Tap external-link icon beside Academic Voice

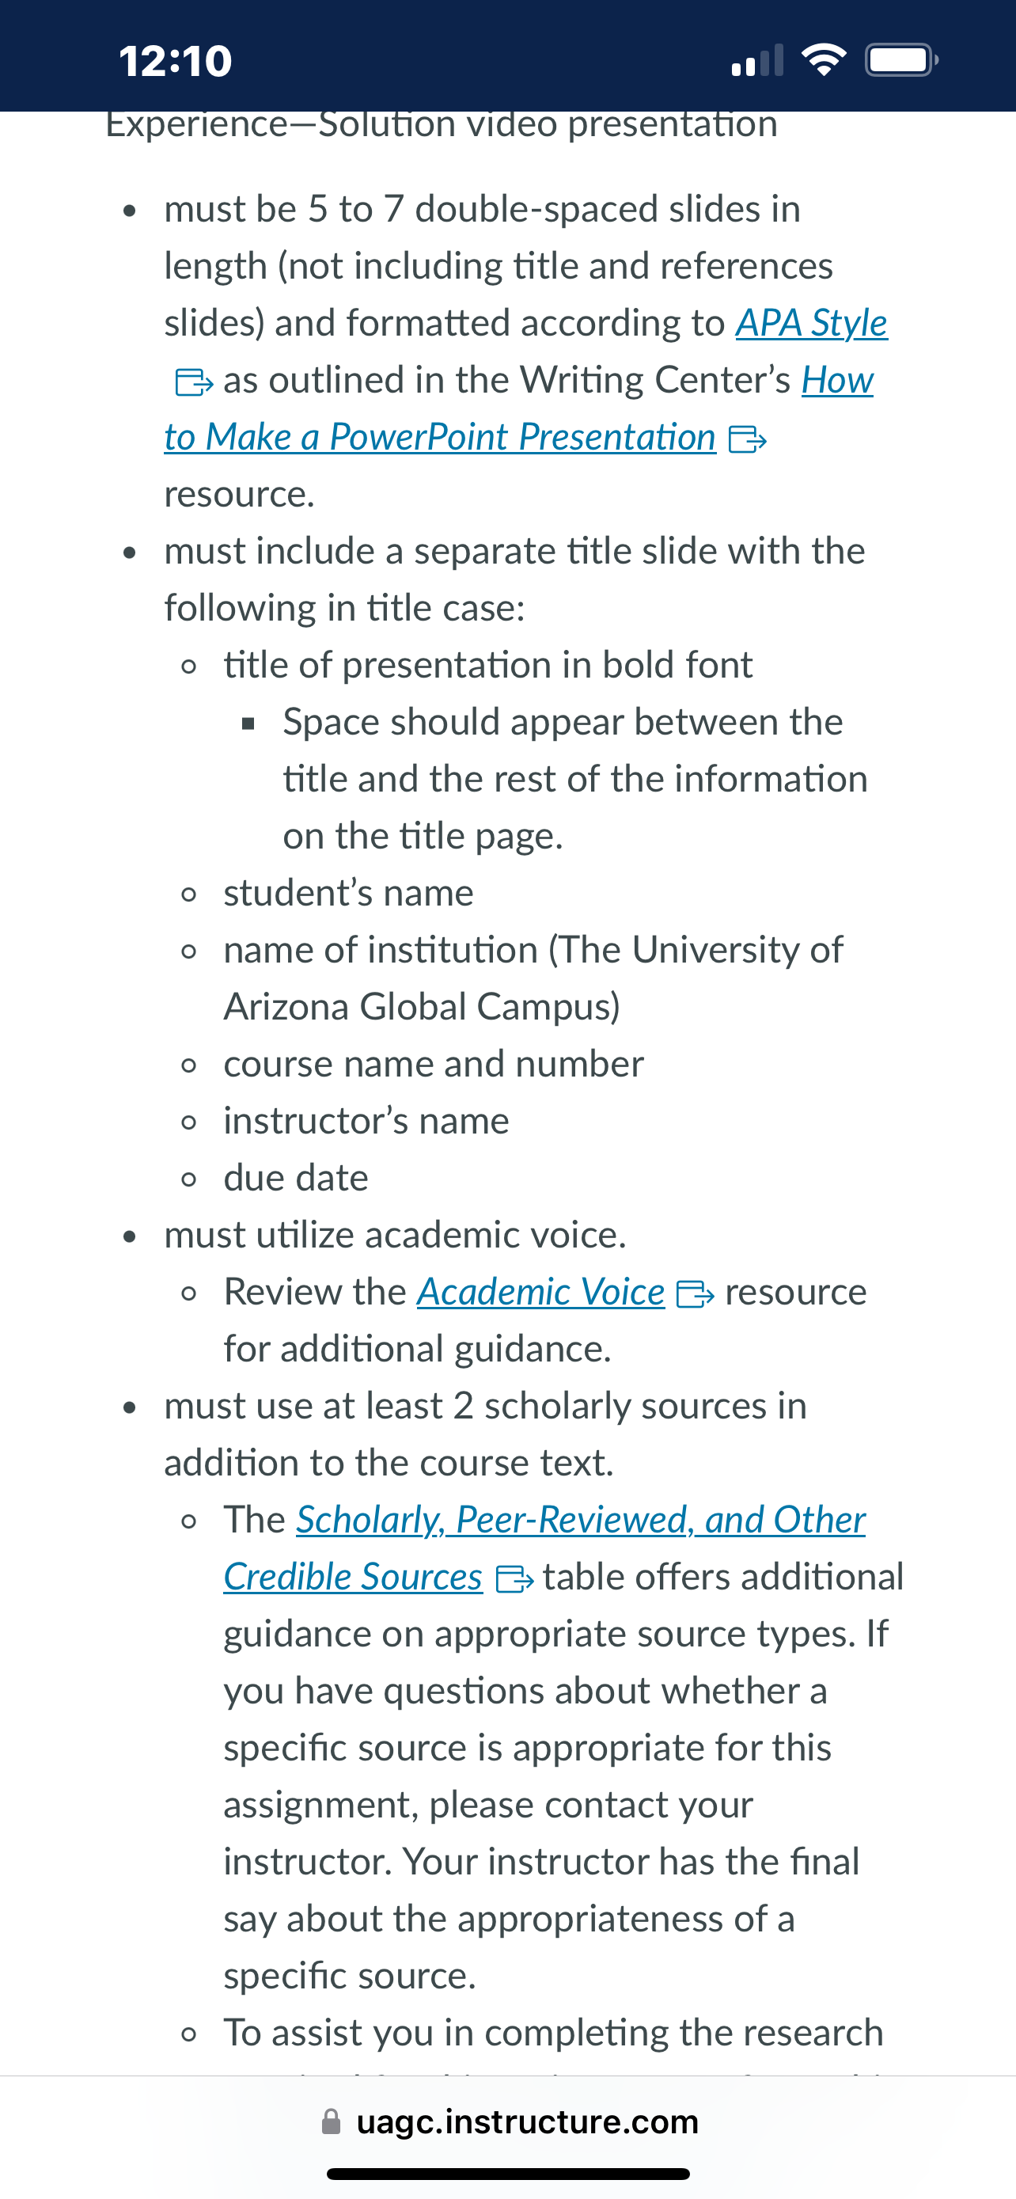pos(696,1294)
